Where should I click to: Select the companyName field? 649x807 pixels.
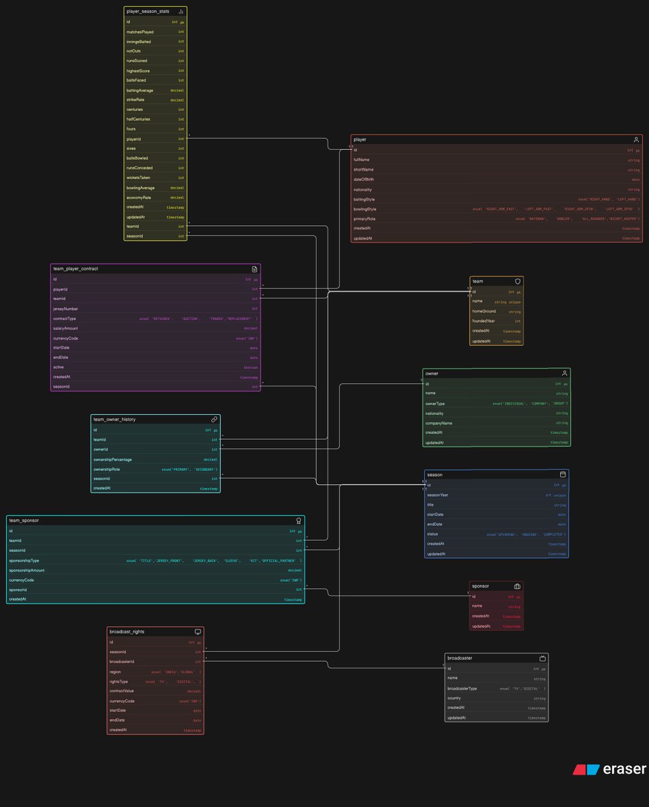[x=496, y=423]
